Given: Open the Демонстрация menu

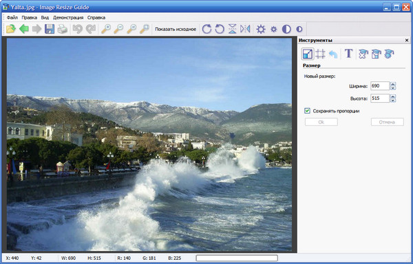Looking at the screenshot, I should (68, 17).
